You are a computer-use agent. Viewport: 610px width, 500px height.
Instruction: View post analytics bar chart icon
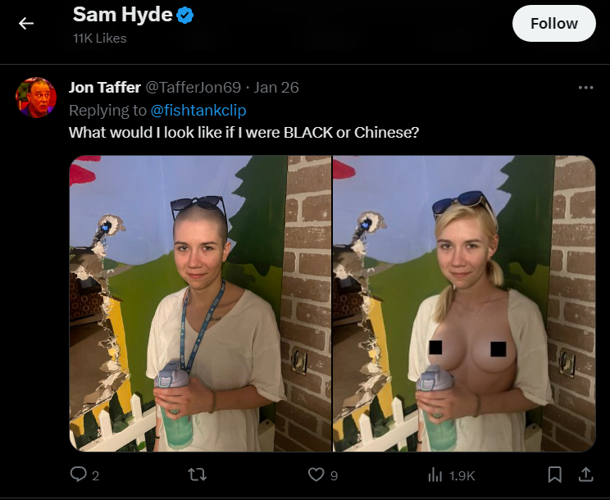[x=435, y=475]
